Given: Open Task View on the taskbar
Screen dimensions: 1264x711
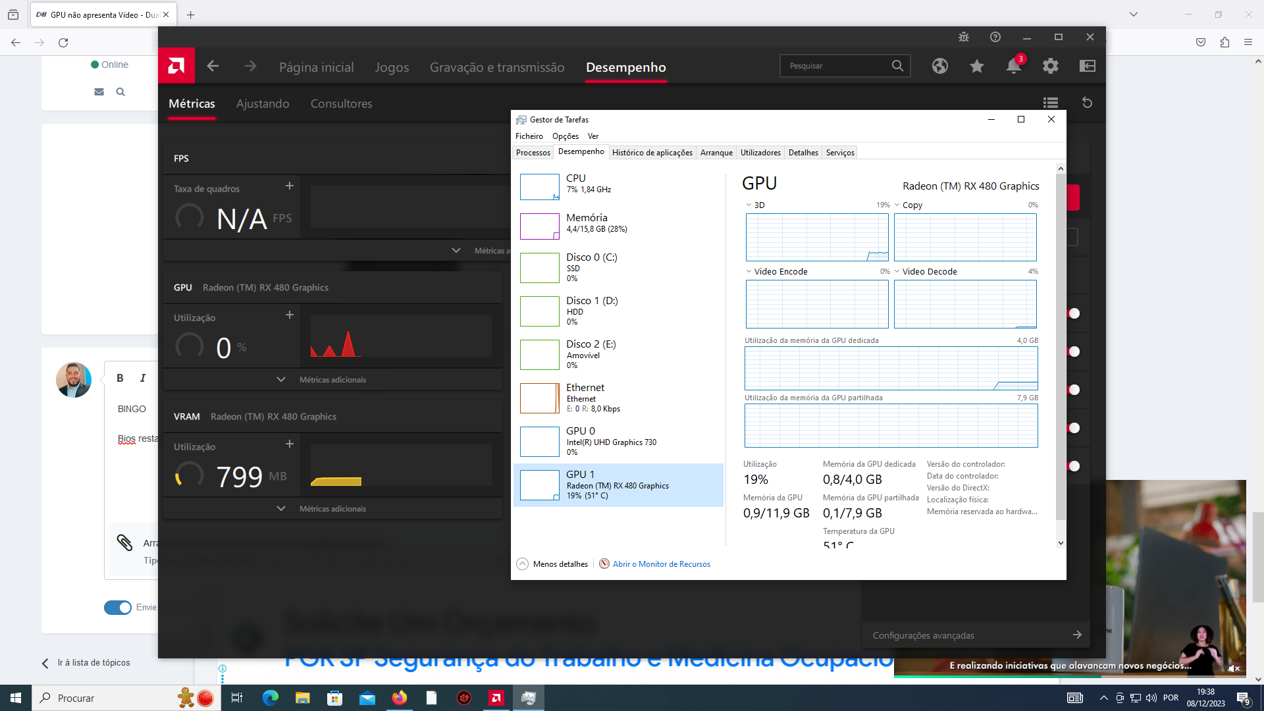Looking at the screenshot, I should 237,698.
